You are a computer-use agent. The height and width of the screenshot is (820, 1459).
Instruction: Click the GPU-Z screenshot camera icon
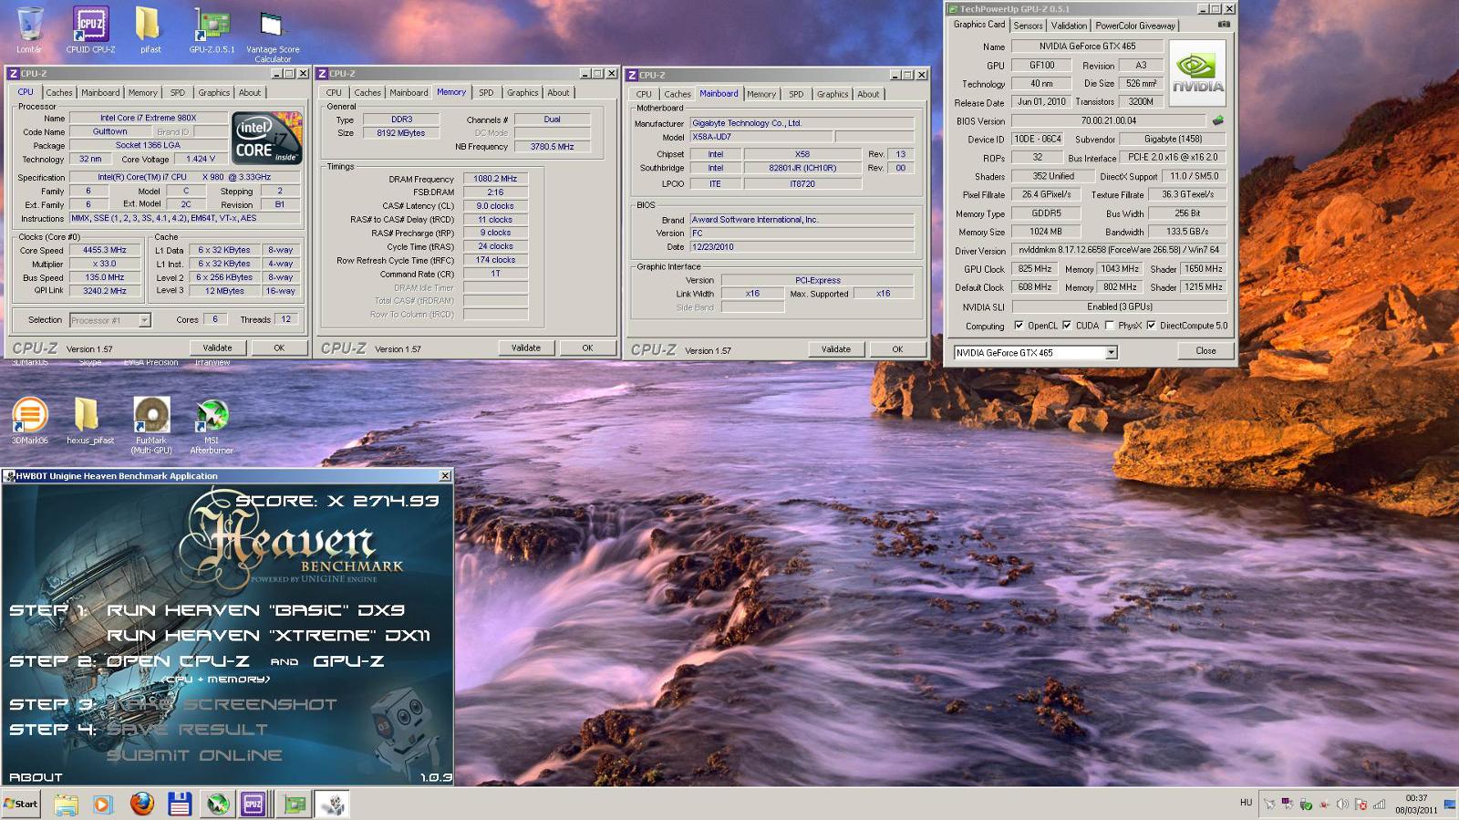point(1224,25)
